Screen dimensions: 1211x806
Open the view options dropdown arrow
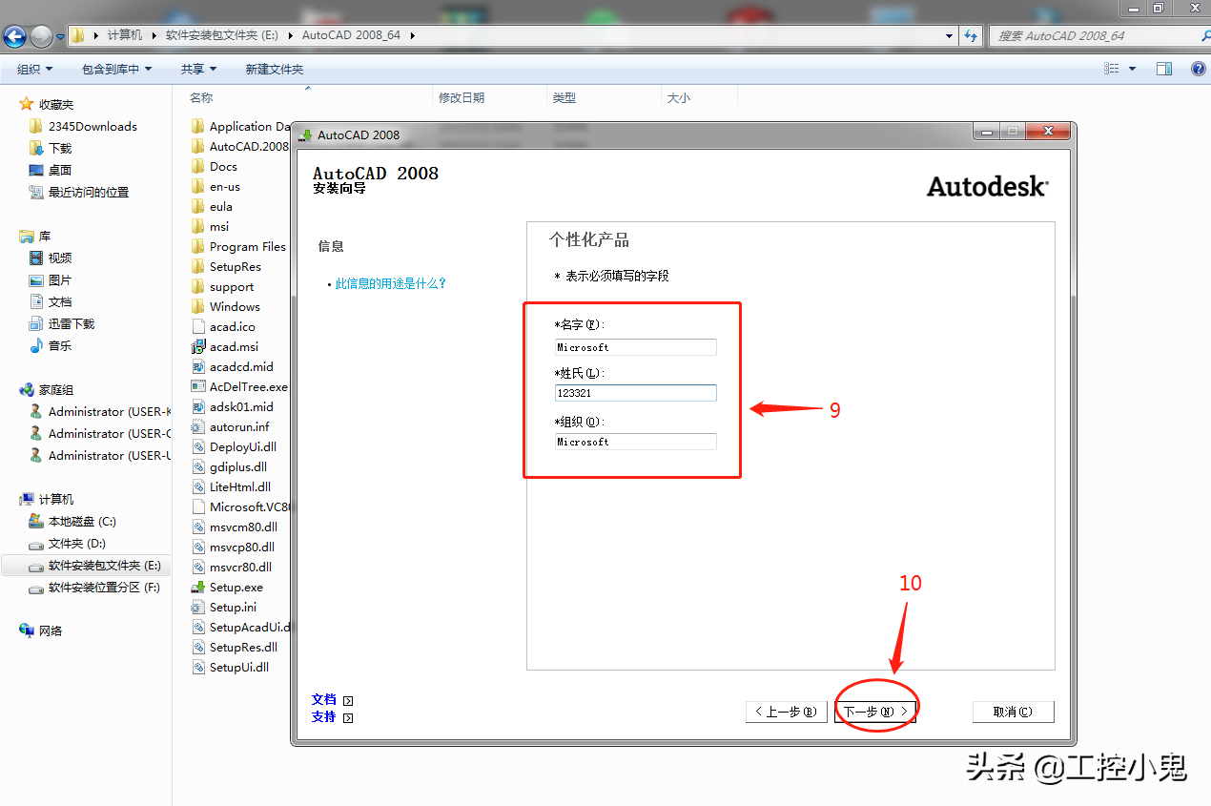click(1132, 69)
